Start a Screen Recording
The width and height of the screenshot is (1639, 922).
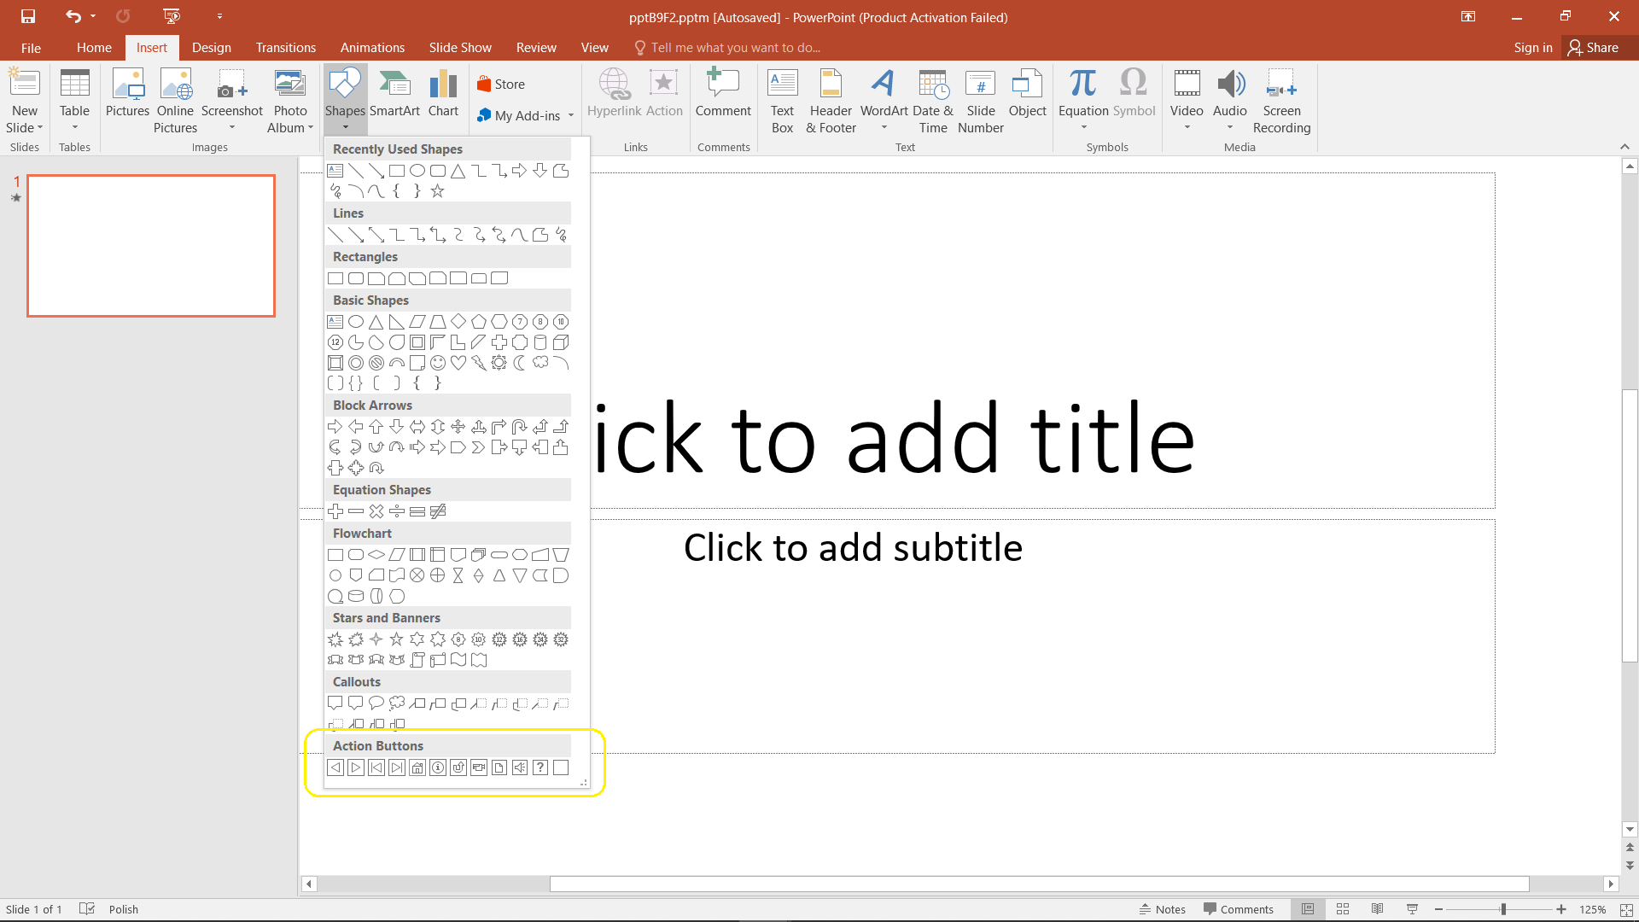[x=1281, y=101]
